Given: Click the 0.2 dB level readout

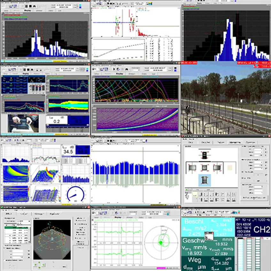Looking at the screenshot, I should pyautogui.click(x=57, y=120).
